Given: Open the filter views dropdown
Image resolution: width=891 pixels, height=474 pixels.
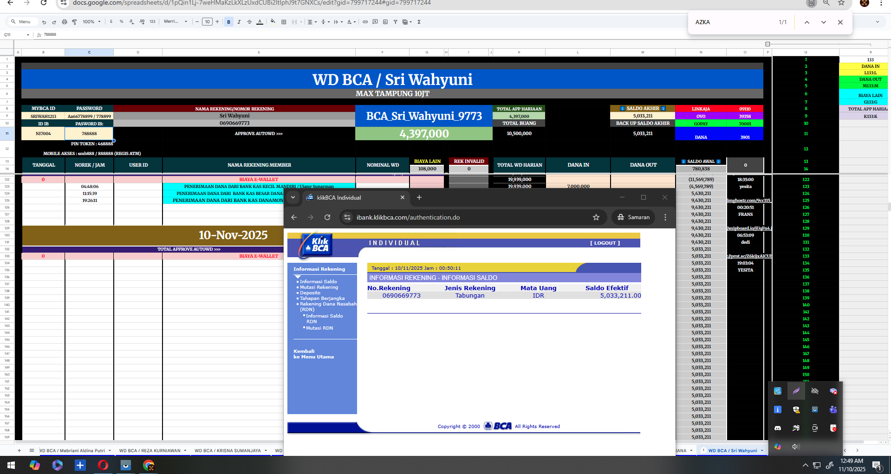Looking at the screenshot, I should tap(407, 22).
